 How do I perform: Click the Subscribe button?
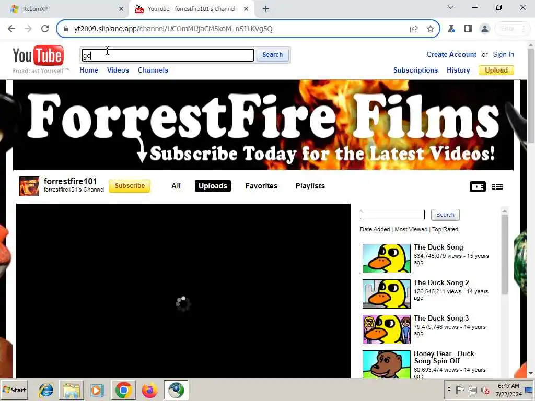130,186
